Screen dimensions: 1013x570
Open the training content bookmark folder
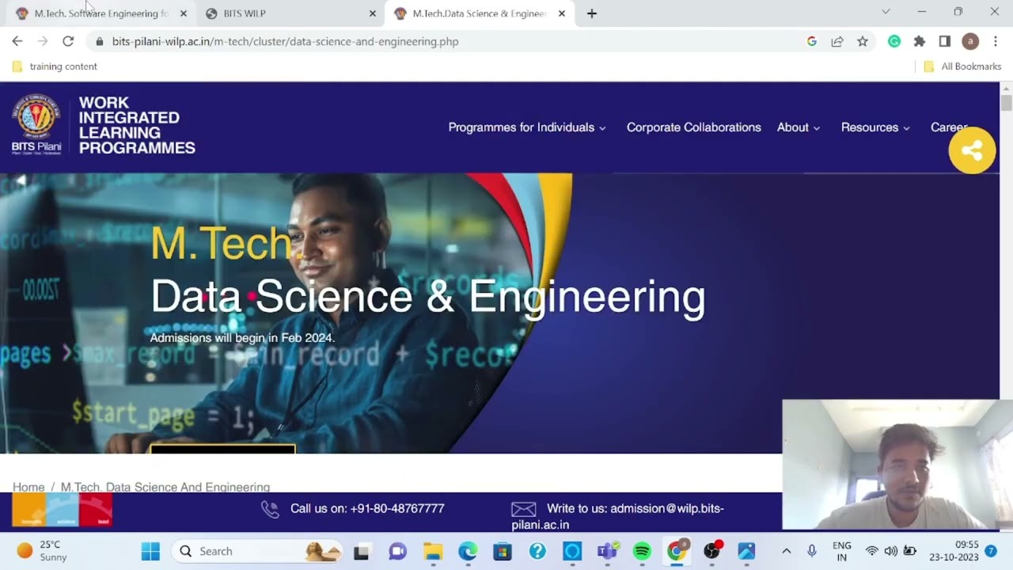point(55,66)
